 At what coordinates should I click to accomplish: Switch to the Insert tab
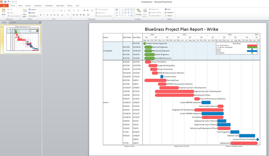(20, 6)
